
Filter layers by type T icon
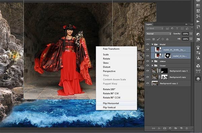tap(177, 28)
